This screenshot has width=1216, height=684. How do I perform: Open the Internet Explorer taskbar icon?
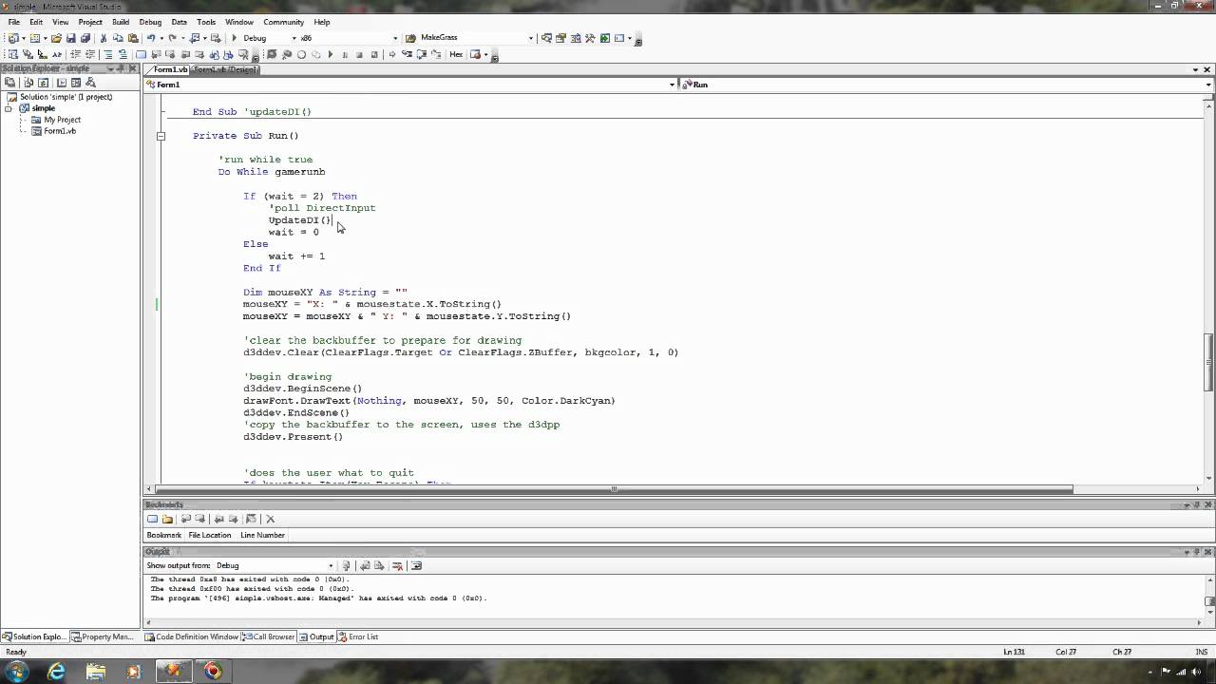coord(57,672)
